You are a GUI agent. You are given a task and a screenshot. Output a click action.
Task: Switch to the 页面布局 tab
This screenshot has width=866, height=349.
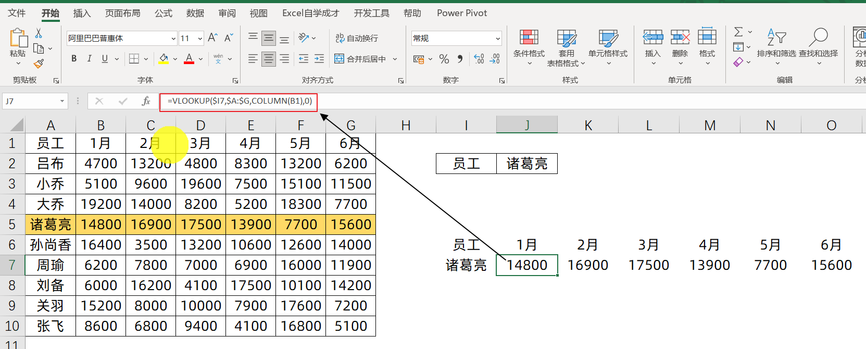[x=122, y=13]
